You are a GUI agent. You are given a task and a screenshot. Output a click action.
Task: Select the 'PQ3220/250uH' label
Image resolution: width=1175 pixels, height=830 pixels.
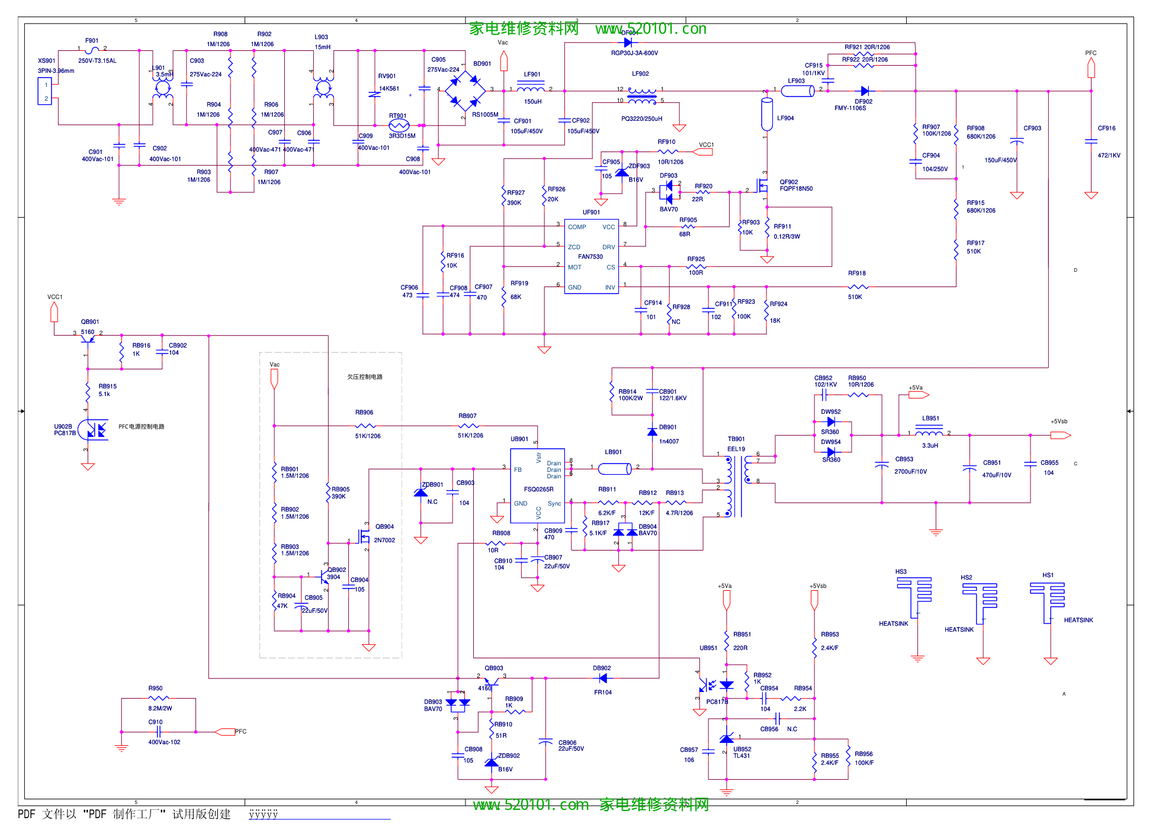click(641, 118)
